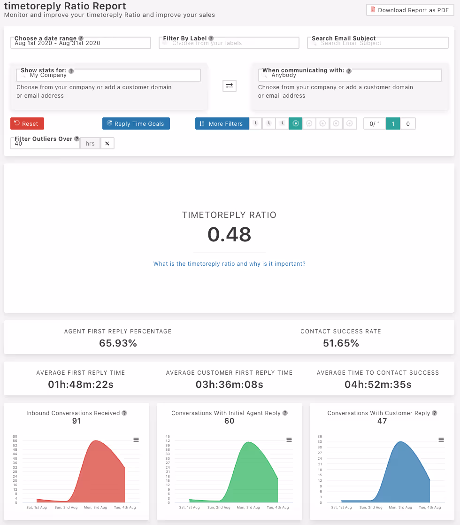Click the customer reply count 47

(382, 421)
